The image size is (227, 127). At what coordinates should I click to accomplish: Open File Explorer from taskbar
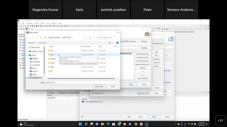click(103, 124)
